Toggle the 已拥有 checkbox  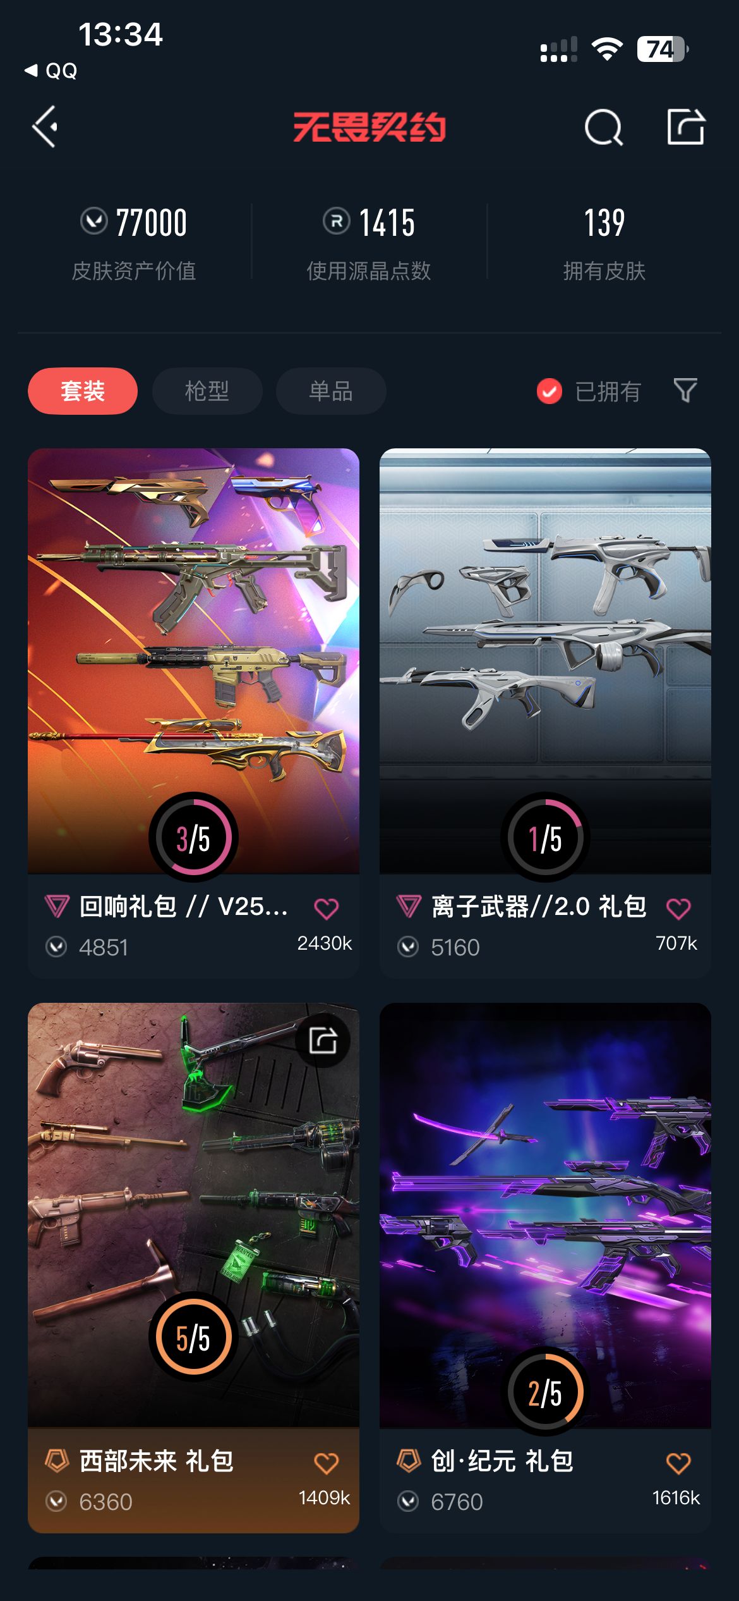tap(550, 391)
